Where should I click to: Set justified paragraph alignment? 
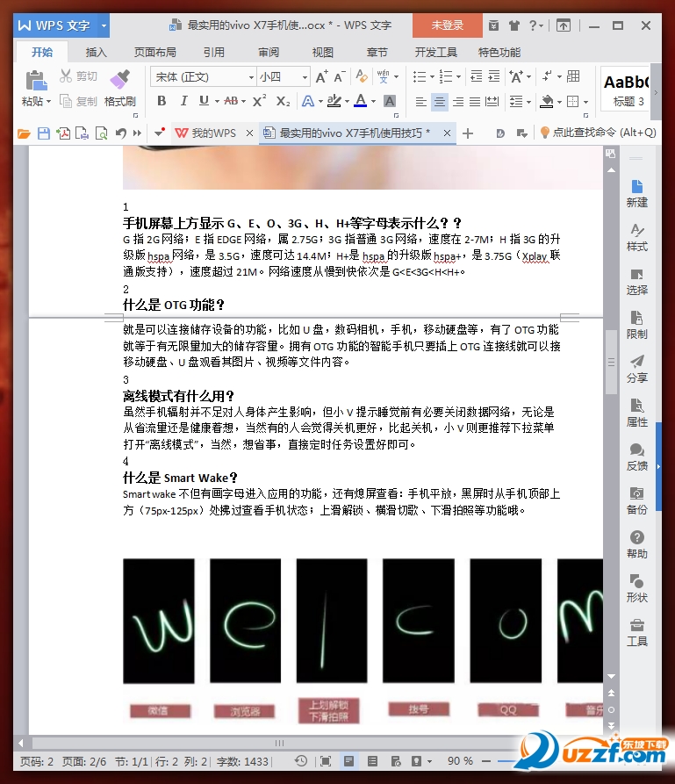(475, 102)
